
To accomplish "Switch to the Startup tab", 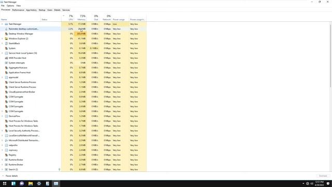I will tap(42, 10).
